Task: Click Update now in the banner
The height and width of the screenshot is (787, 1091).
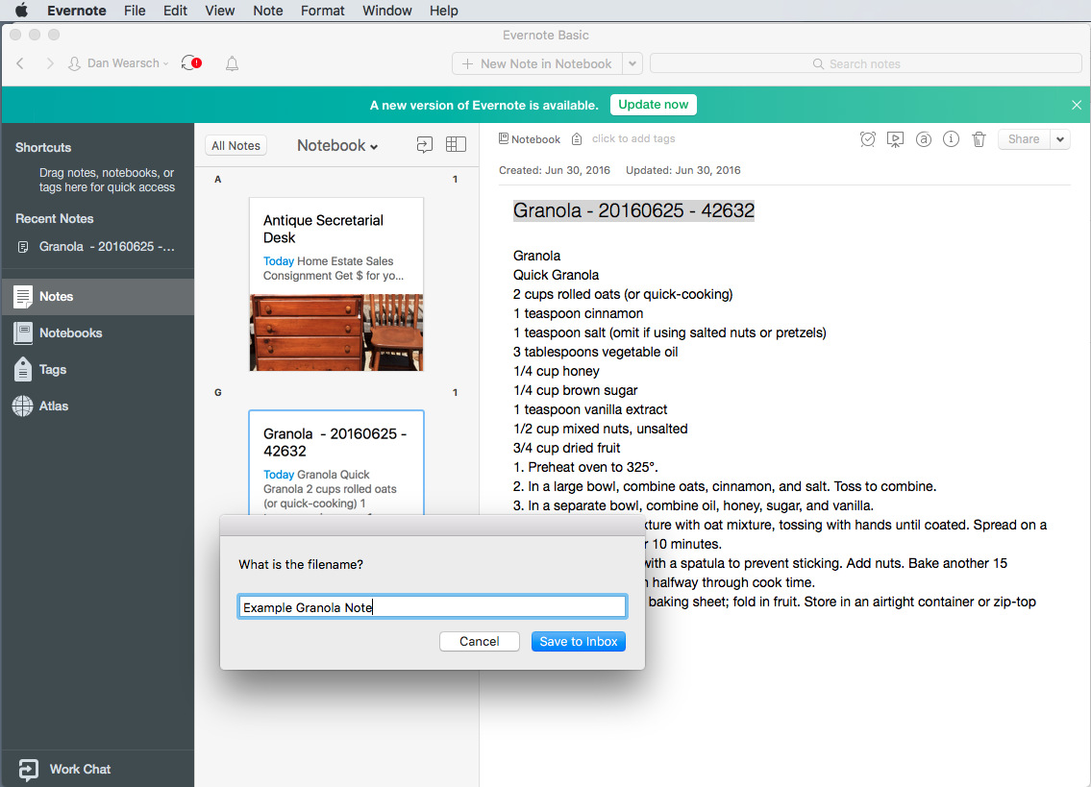Action: pyautogui.click(x=654, y=105)
